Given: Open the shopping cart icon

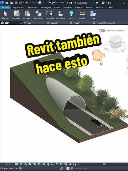Looking at the screenshot, I should pyautogui.click(x=97, y=3).
